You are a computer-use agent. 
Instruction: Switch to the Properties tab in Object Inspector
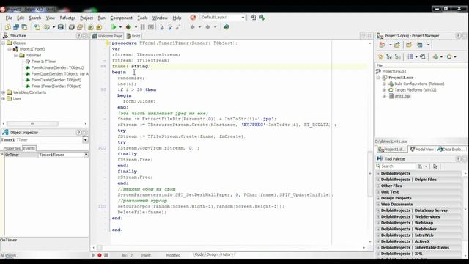(12, 148)
